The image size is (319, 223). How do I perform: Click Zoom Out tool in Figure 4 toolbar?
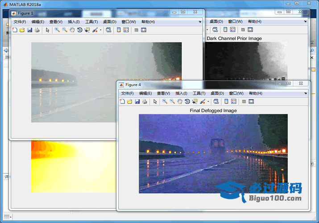(172, 102)
